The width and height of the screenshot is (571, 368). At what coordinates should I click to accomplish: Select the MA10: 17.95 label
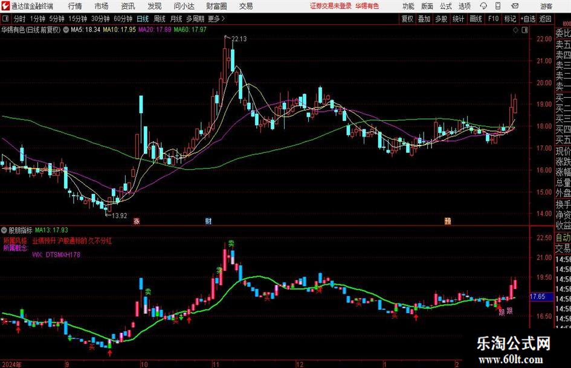[x=120, y=30]
